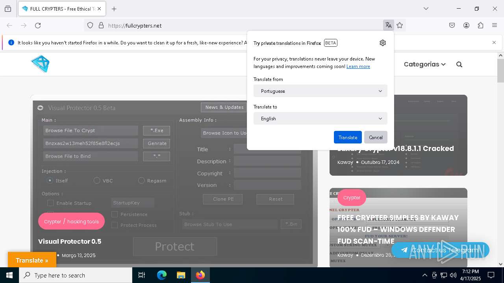Show tracking protection shield info

coord(90,25)
